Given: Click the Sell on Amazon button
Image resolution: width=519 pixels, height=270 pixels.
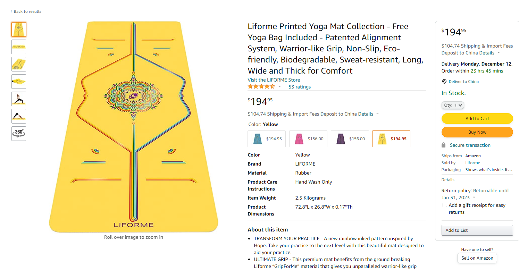Looking at the screenshot, I should coord(477,258).
